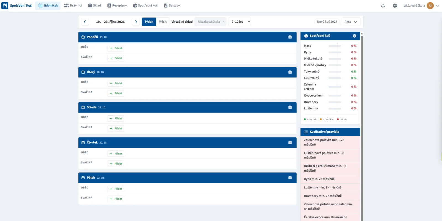This screenshot has height=221, width=442.
Task: Add a meal to Pondělí Svačina
Action: click(116, 58)
